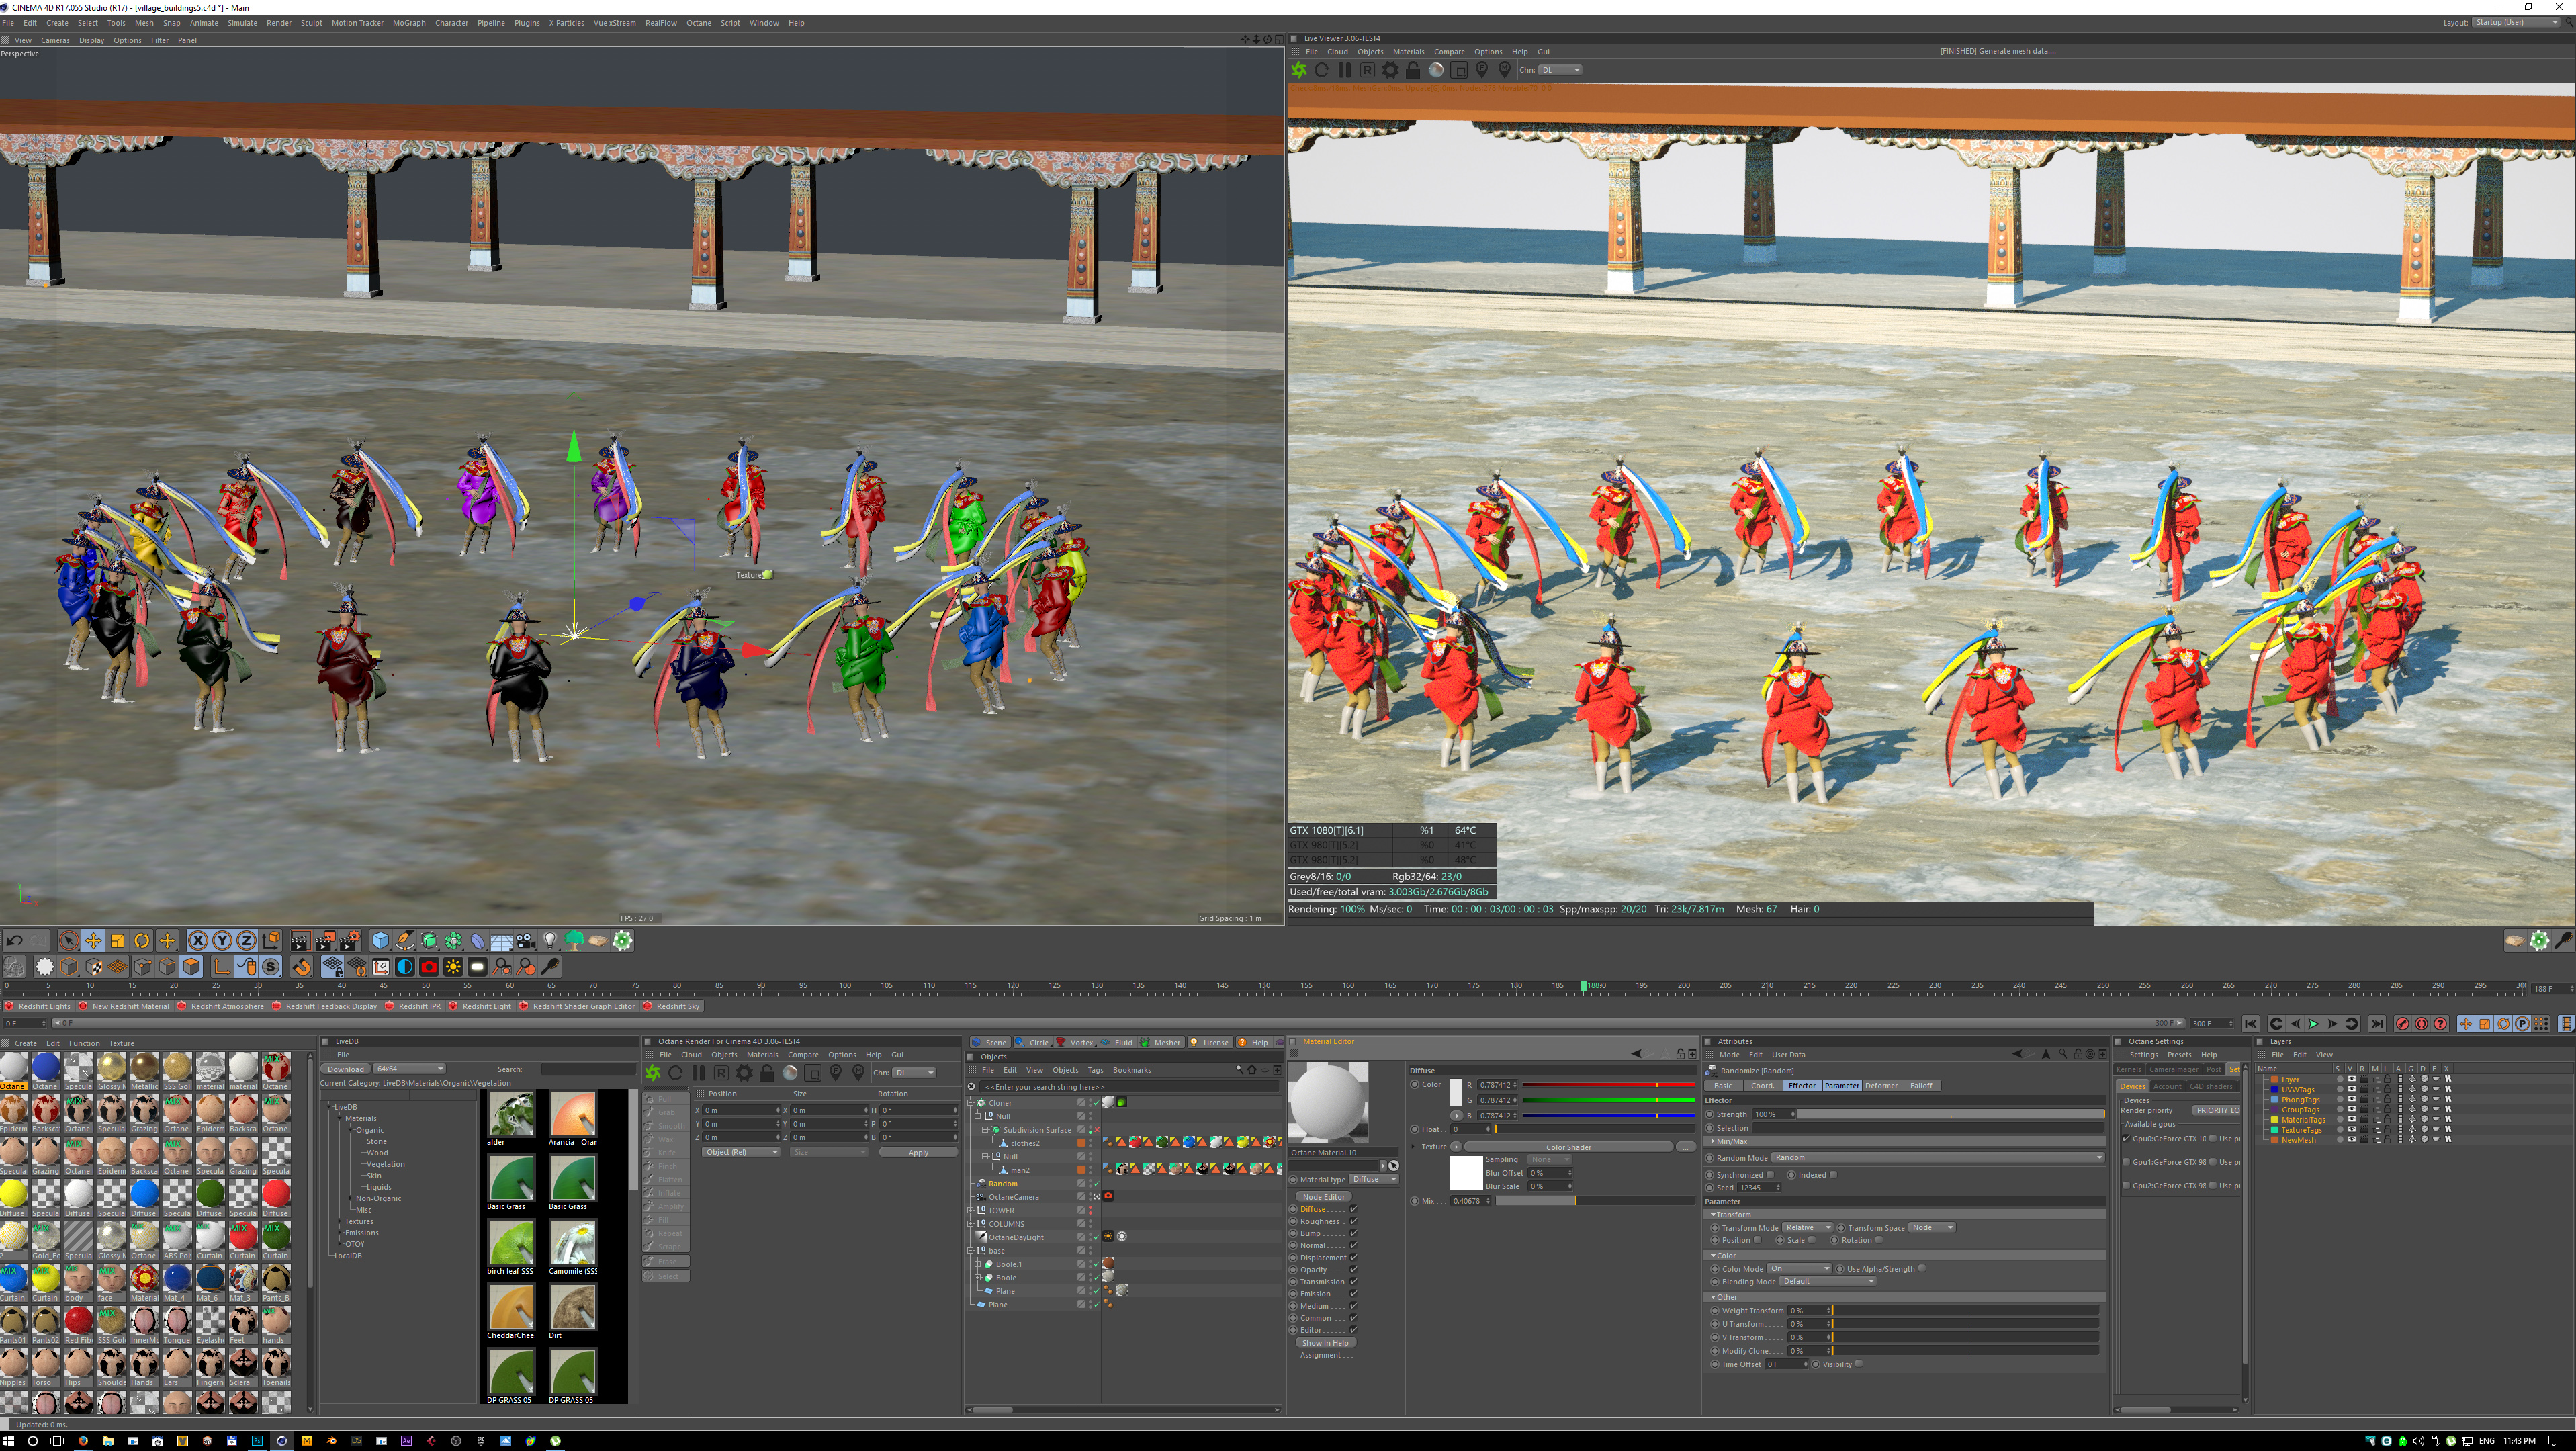Click the Cube primitive icon
Screen dimensions: 2576x1451
(x=380, y=941)
